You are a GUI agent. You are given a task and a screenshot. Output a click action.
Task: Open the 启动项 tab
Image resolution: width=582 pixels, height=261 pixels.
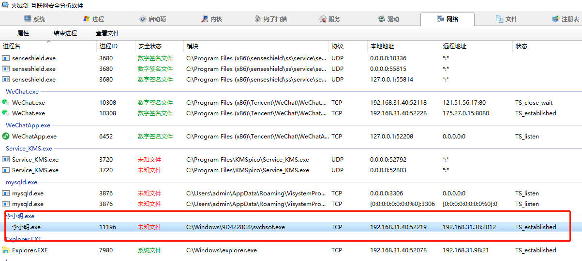(152, 19)
